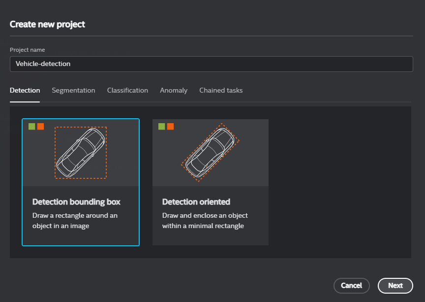Click inside the Project name input field
Screen dimensions: 425x302
click(x=212, y=64)
